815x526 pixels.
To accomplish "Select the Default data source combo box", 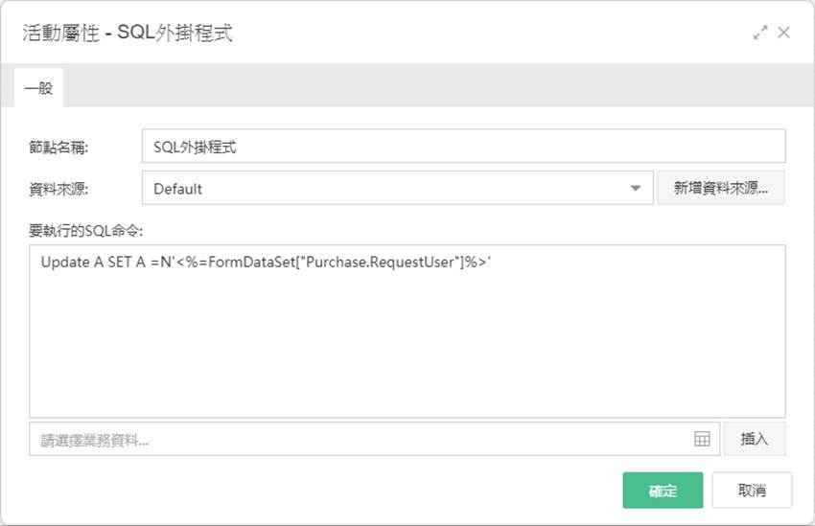I will coord(397,188).
